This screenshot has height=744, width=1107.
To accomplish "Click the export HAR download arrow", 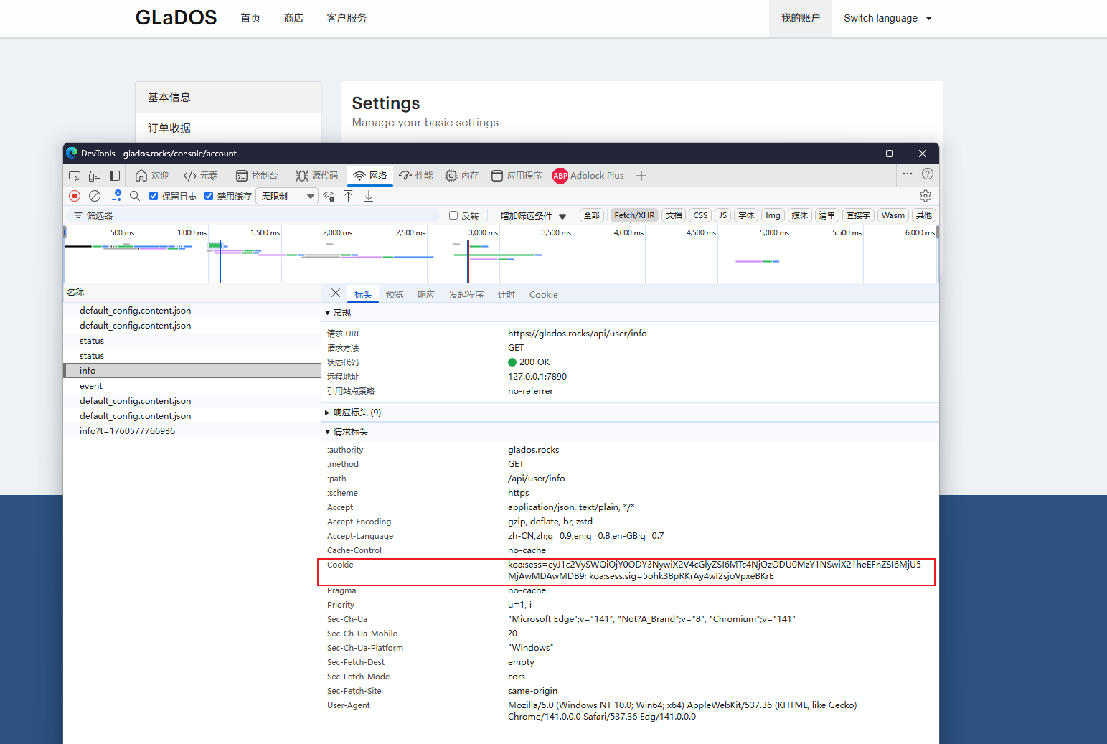I will (369, 196).
